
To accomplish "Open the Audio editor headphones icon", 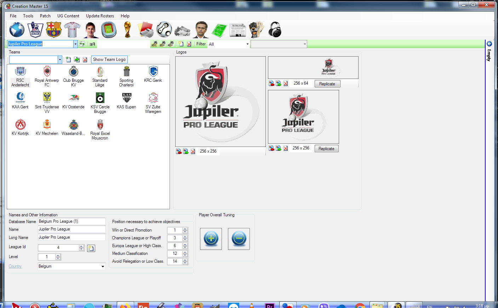I will 275,30.
